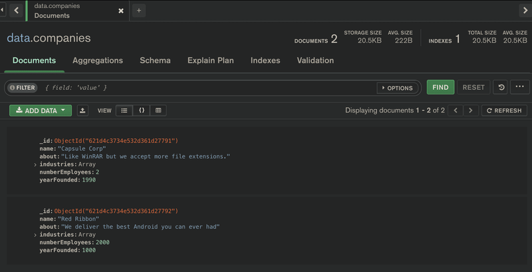The height and width of the screenshot is (272, 532).
Task: Open query history icon
Action: click(501, 87)
